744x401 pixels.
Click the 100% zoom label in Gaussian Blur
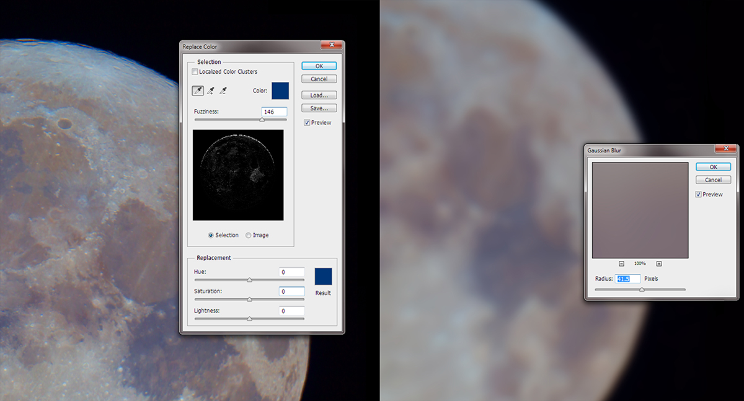coord(640,263)
